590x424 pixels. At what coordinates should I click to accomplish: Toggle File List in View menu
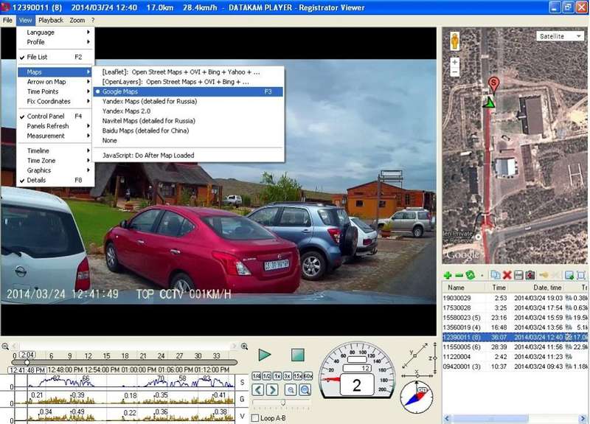[55, 57]
